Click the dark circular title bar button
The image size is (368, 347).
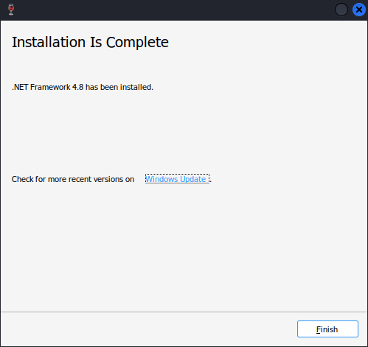click(x=341, y=10)
